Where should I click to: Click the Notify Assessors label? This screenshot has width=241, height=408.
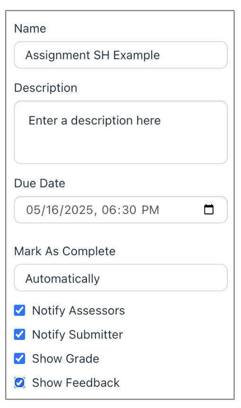coord(78,310)
